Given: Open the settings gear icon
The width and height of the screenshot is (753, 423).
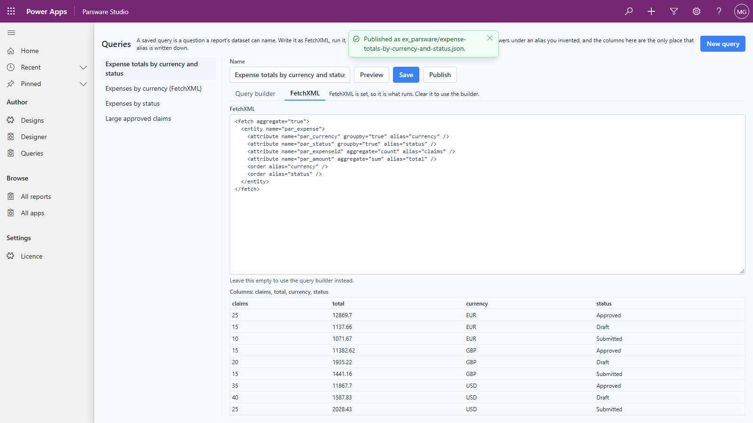Looking at the screenshot, I should coord(697,11).
